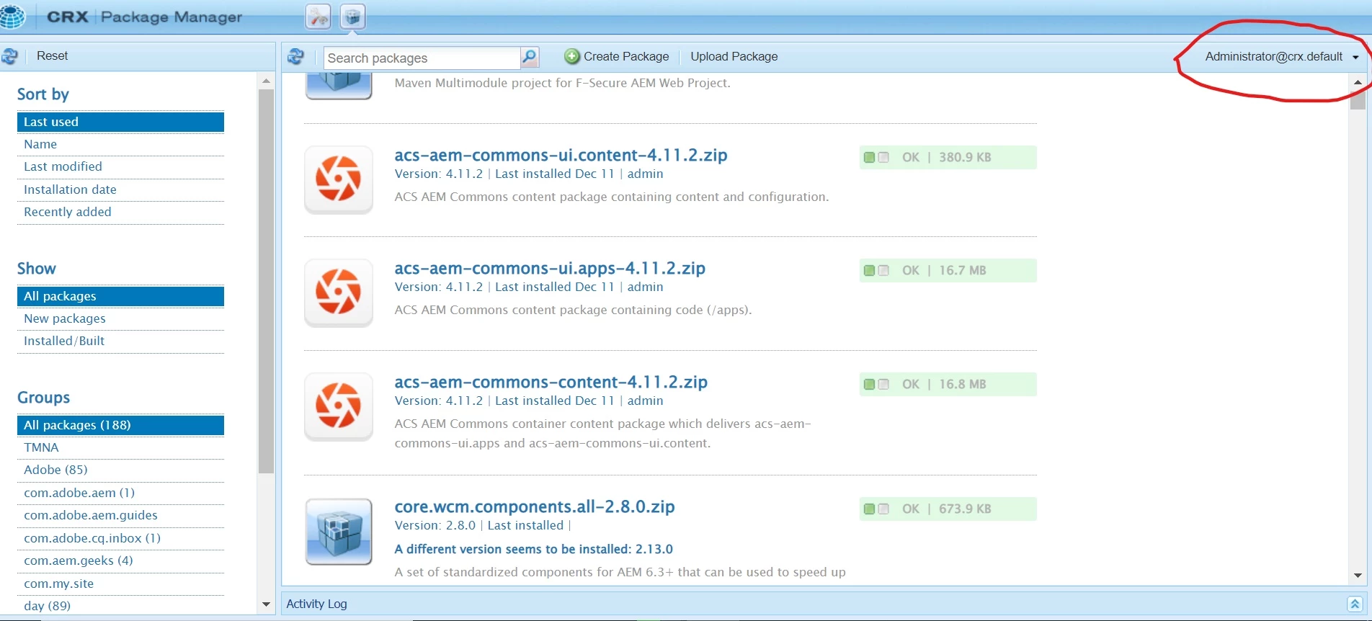Screen dimensions: 1372x621
Task: Select day (89) group
Action: pos(120,606)
